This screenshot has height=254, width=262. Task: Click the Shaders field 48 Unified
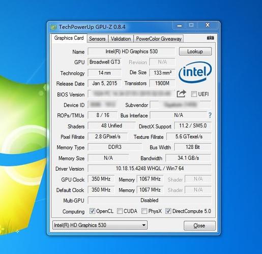point(112,125)
